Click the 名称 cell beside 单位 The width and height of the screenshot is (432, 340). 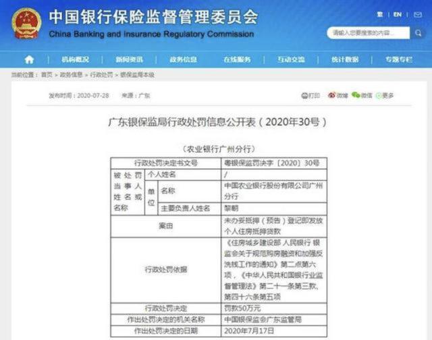click(x=189, y=192)
